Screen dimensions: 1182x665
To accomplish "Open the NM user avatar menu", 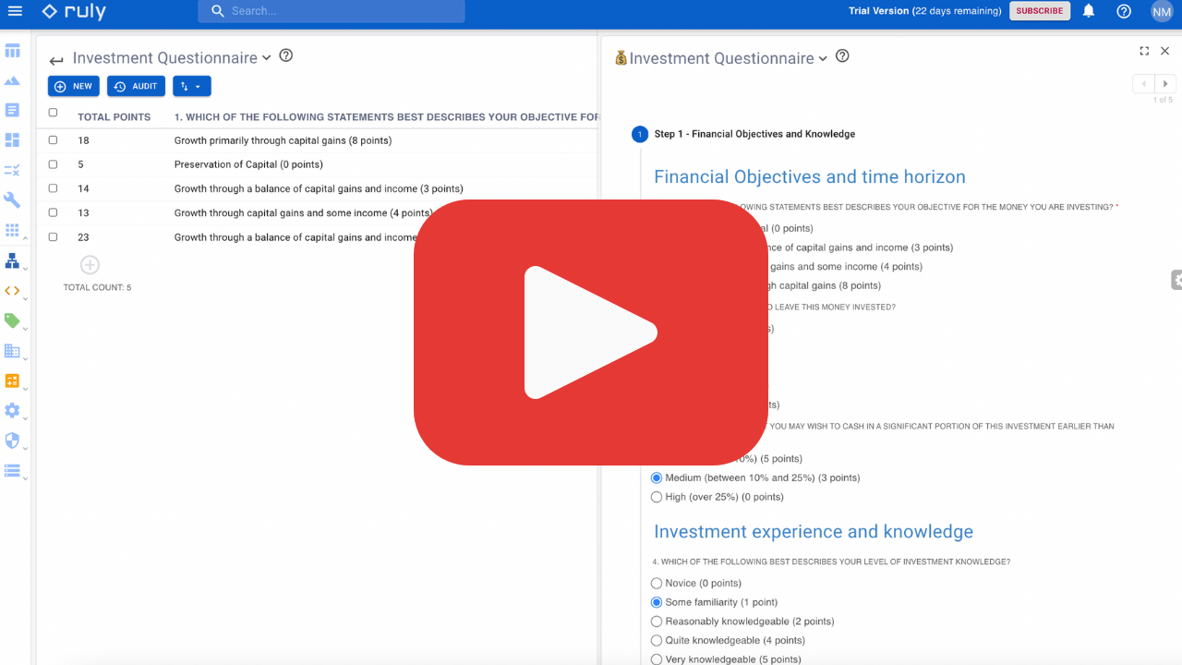I will [x=1162, y=11].
